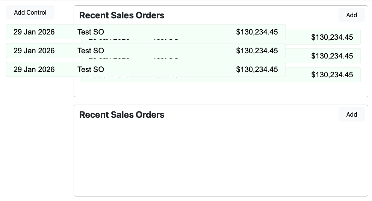Click the amount in the topmost floating order row
Image resolution: width=372 pixels, height=201 pixels.
pos(257,32)
